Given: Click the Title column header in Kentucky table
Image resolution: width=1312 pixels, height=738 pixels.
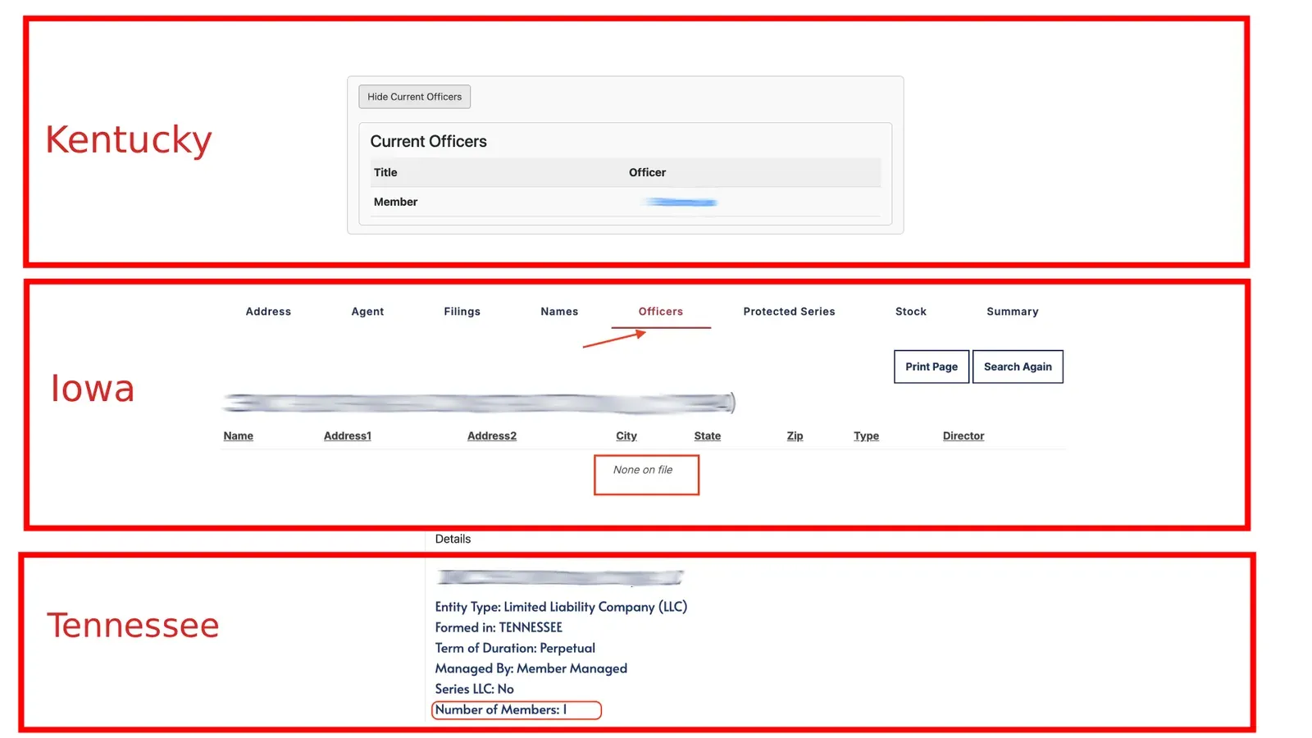Looking at the screenshot, I should tap(385, 172).
